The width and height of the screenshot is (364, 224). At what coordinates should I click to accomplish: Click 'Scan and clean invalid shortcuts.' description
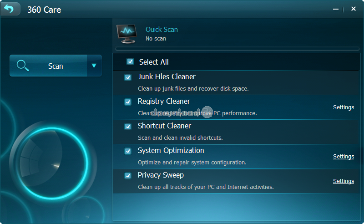point(180,137)
